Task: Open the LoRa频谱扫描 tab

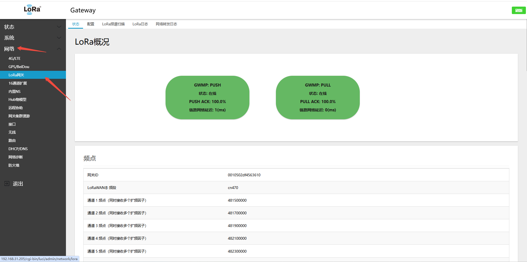Action: 113,24
